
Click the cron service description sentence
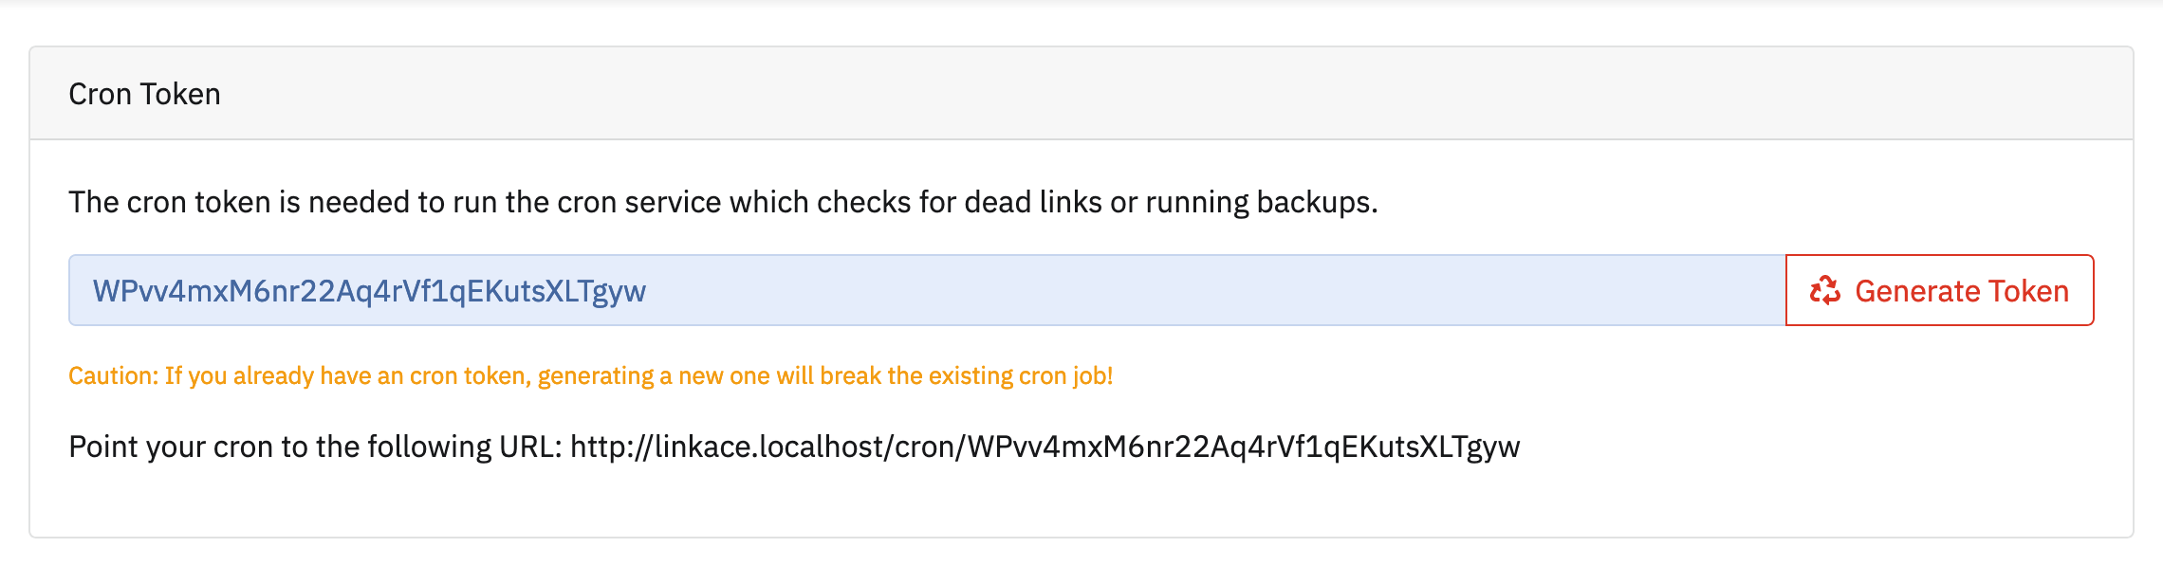(x=723, y=202)
